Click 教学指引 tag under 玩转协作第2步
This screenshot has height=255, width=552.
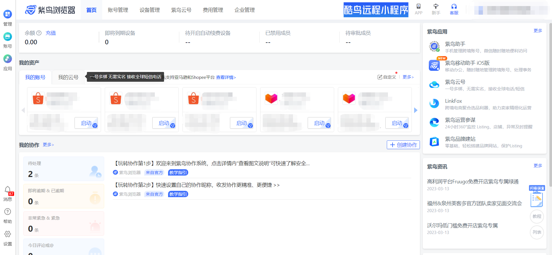coord(178,194)
